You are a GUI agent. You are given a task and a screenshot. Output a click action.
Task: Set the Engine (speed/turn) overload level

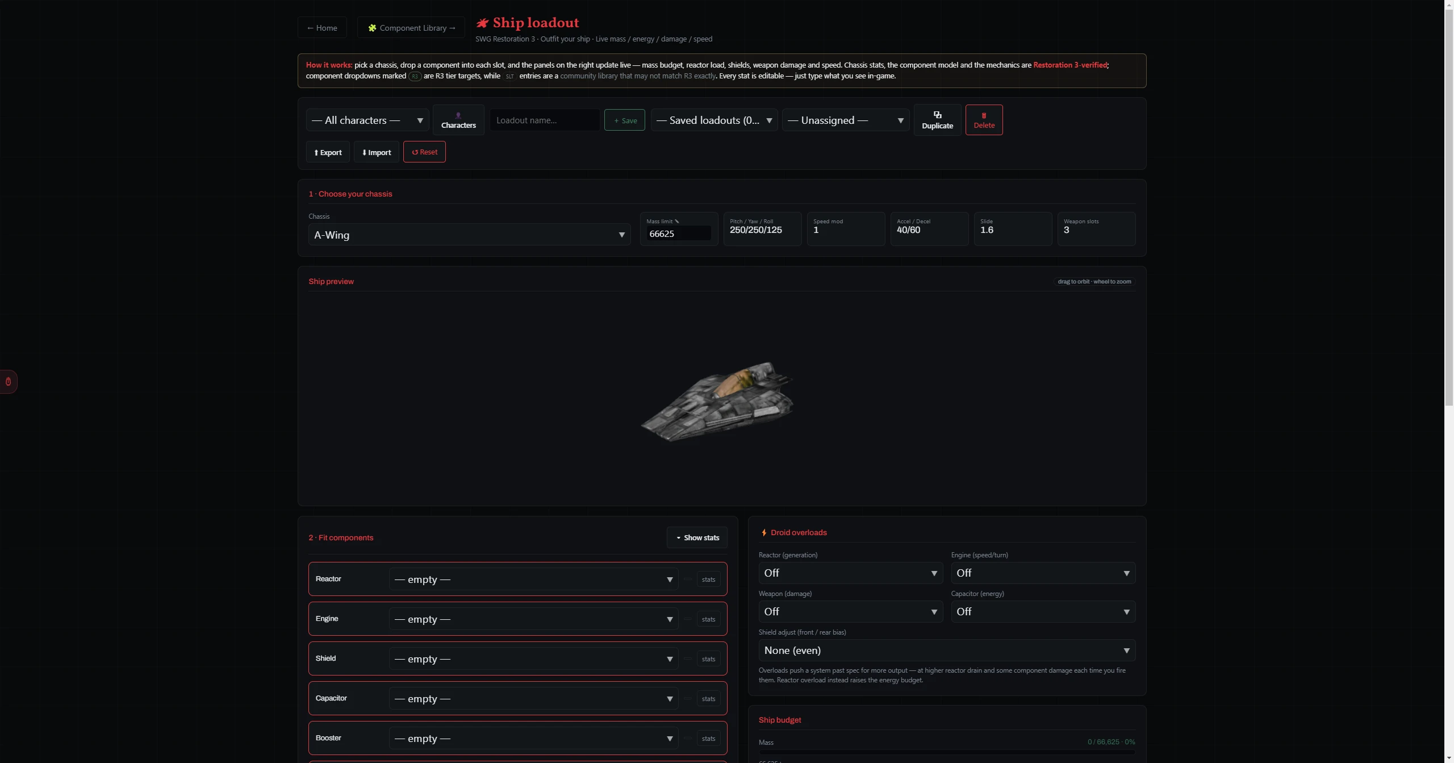[1043, 573]
